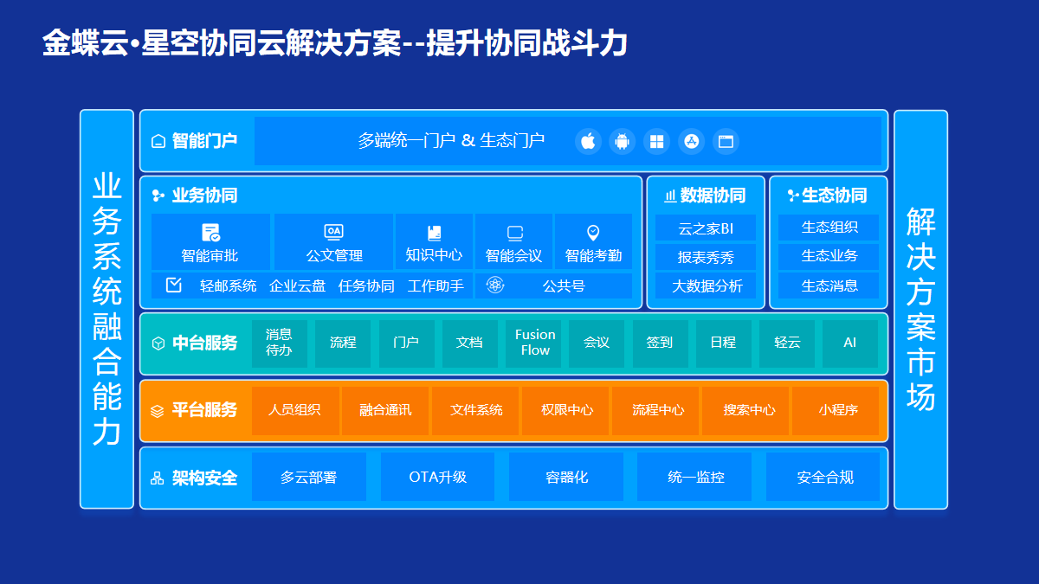Screen dimensions: 1039x584
Task: Click the 权限中心 tile
Action: tap(566, 411)
